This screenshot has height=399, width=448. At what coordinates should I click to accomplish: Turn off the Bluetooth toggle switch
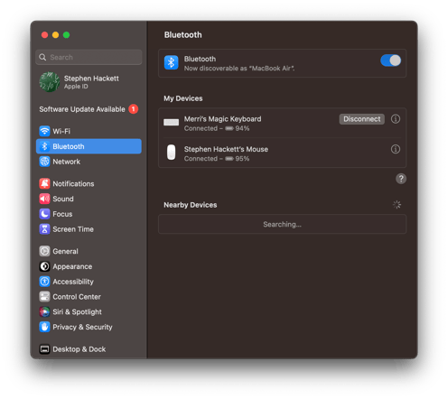pos(390,60)
